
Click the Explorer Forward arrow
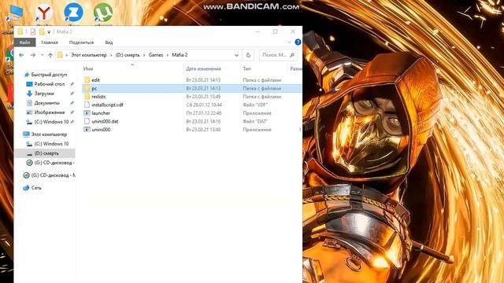pos(33,55)
